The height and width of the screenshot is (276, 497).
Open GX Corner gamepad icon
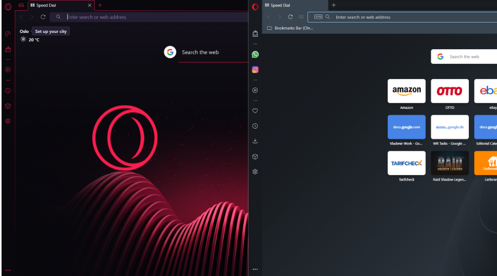[21, 5]
